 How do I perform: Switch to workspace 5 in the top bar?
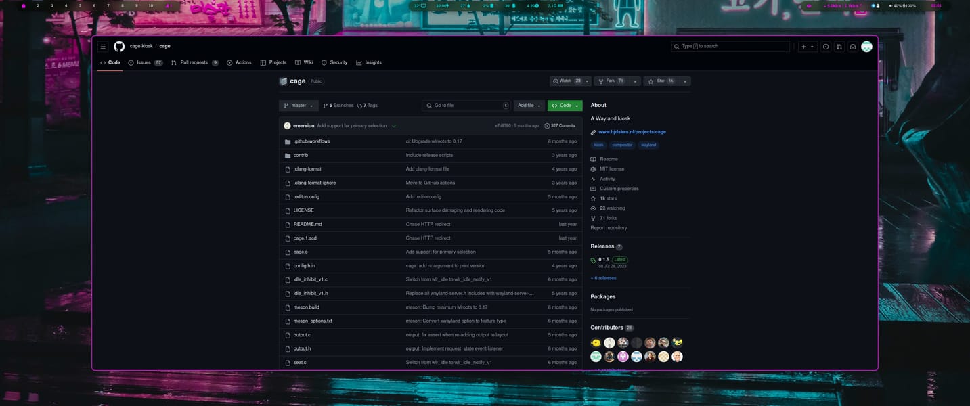click(x=80, y=5)
